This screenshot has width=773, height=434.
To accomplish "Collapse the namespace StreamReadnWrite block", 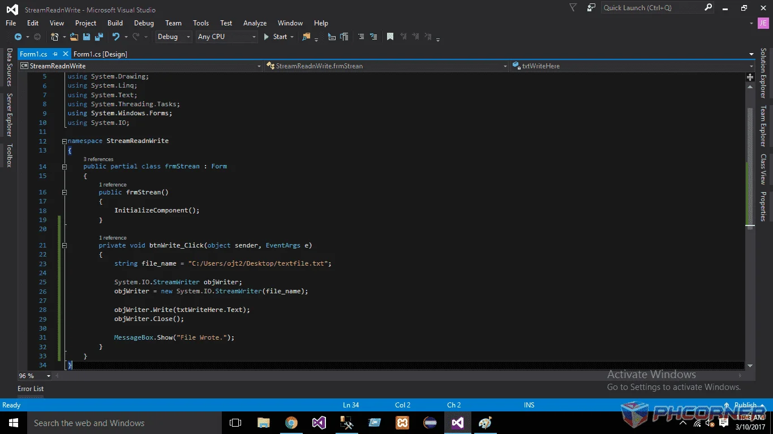I will (x=64, y=141).
